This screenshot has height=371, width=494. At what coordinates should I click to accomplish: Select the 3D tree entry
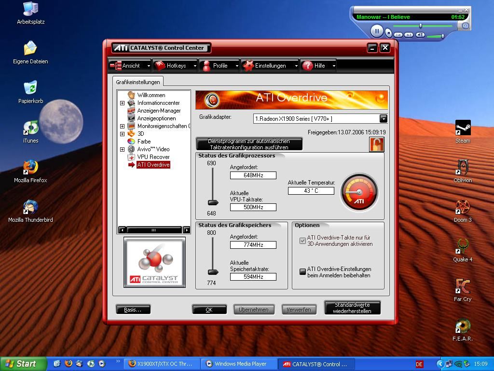click(140, 134)
